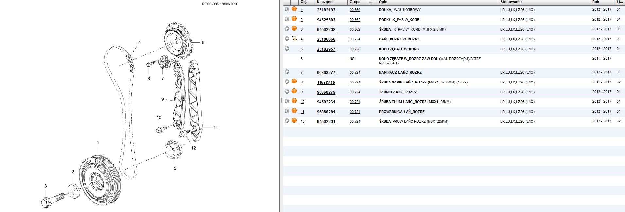Screen dimensions: 625x212
Task: Open group link 00.659
Action: 355,10
